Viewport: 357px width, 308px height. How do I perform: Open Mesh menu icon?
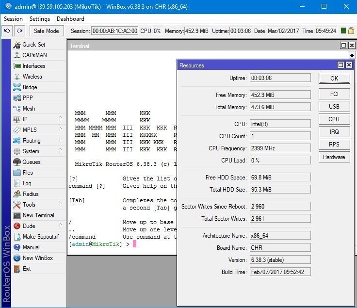17,109
